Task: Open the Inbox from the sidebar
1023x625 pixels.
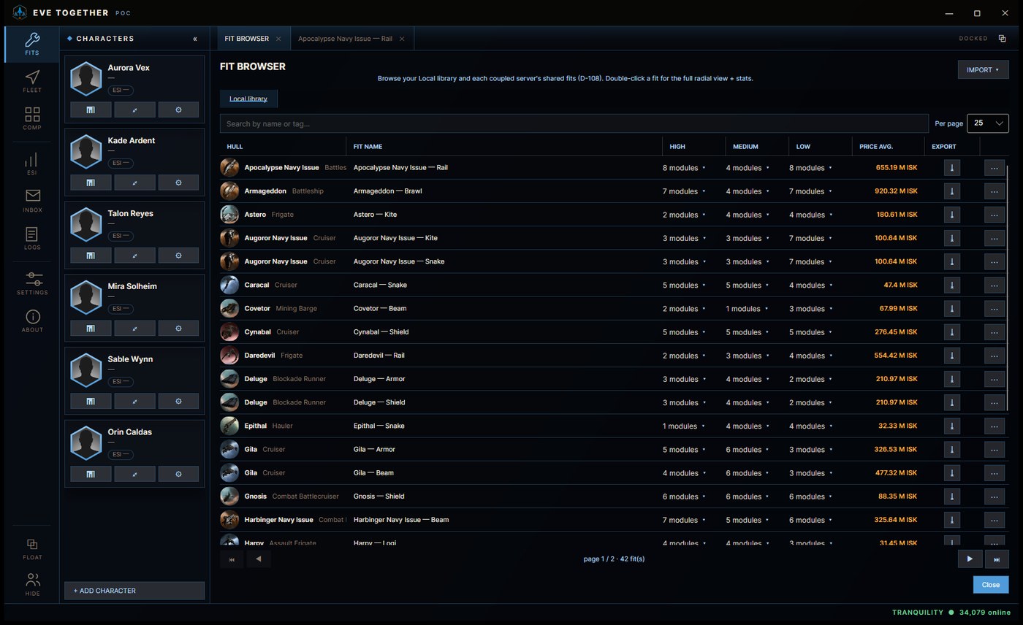Action: (x=31, y=201)
